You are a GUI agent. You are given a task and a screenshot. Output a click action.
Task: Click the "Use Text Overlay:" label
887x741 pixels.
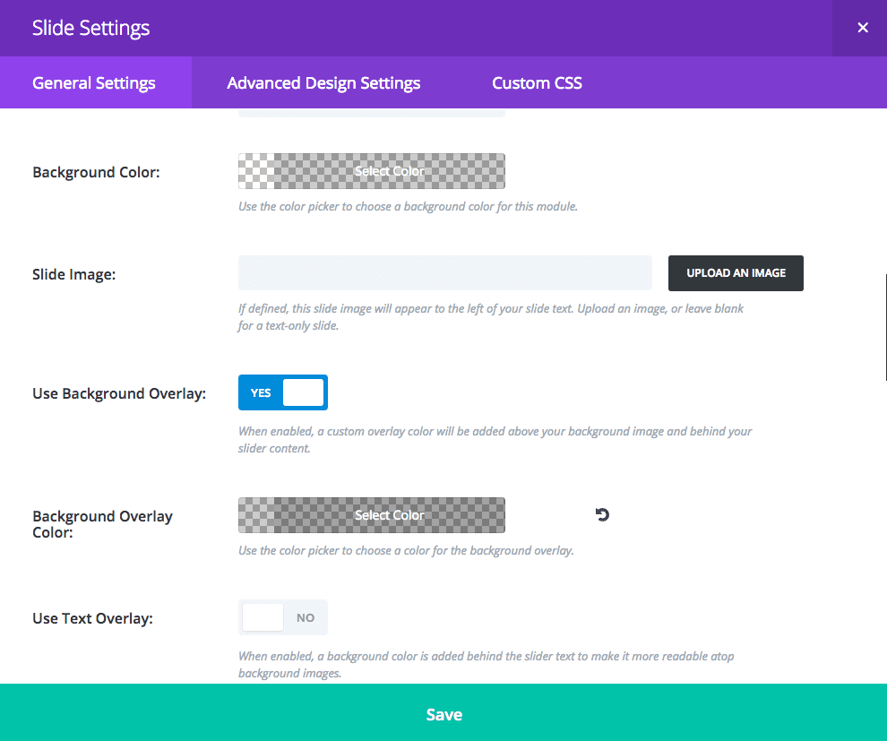(92, 618)
